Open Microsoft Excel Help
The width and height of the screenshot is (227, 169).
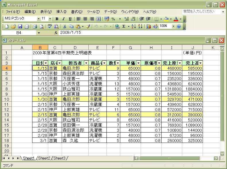tap(179, 26)
